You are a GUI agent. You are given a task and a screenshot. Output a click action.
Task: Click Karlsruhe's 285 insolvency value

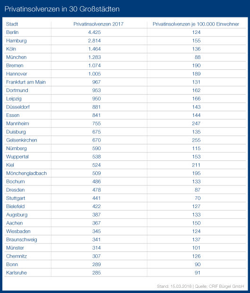coord(96,273)
